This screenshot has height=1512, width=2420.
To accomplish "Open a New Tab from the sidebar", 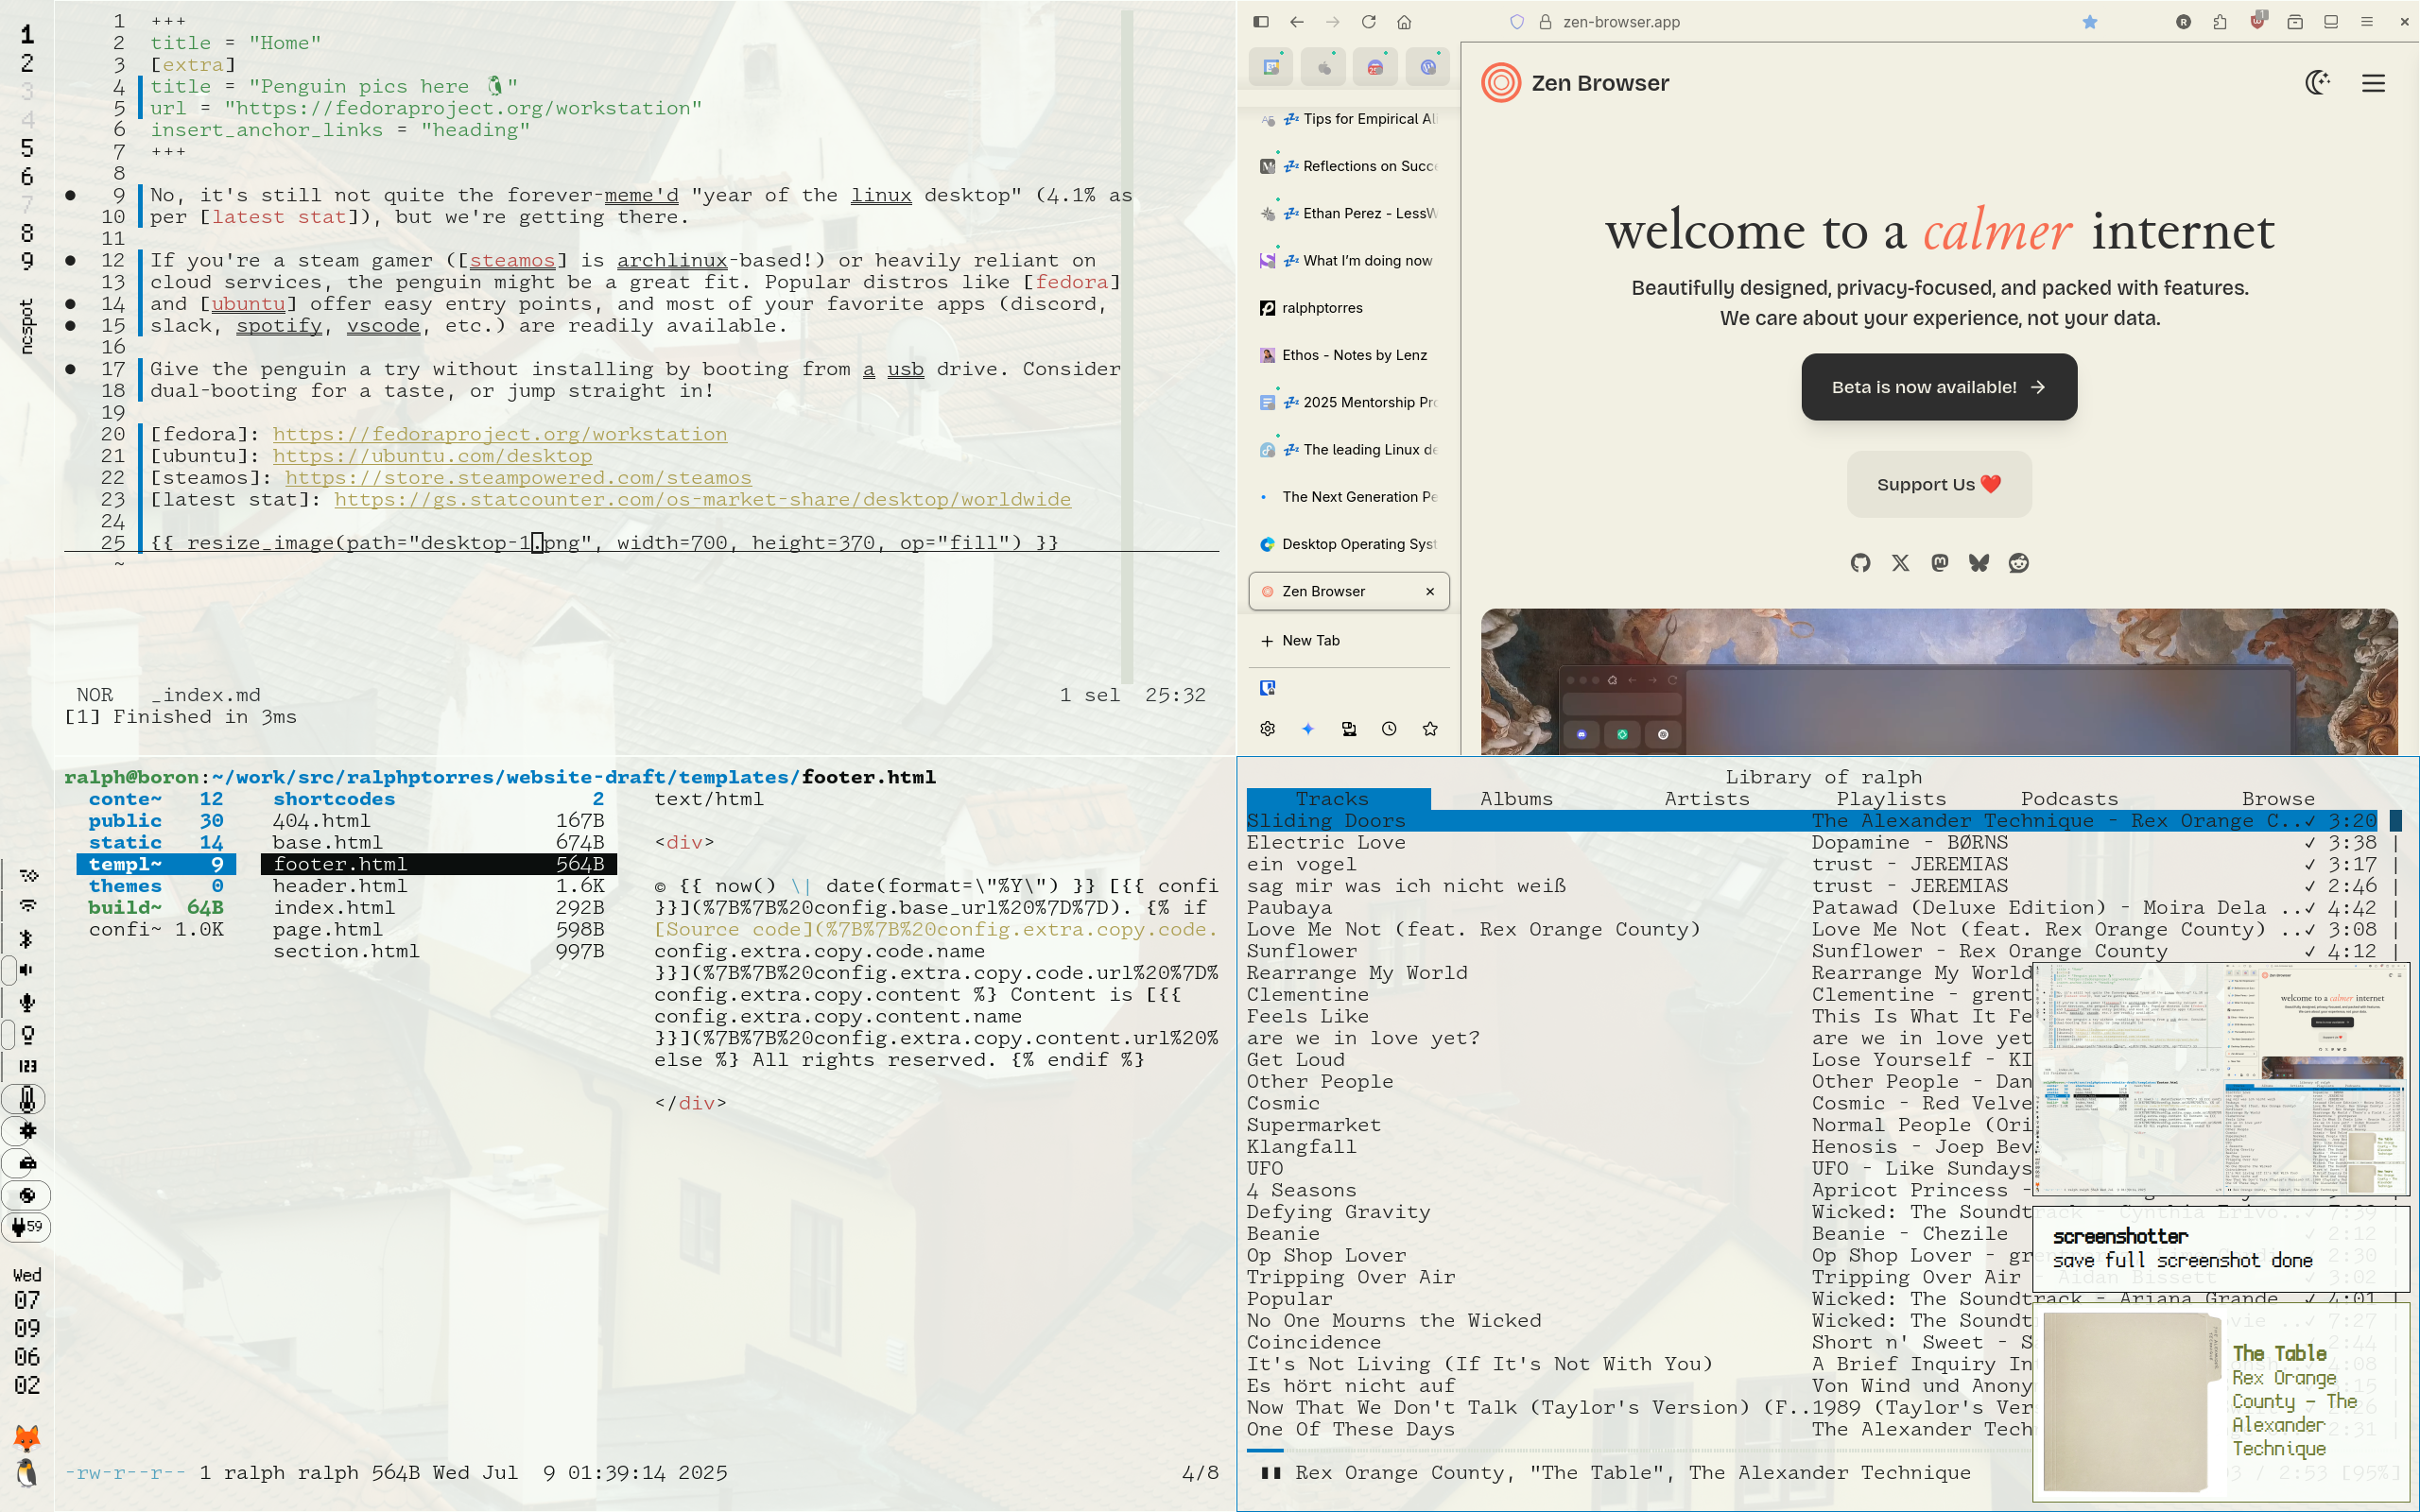I will tap(1349, 640).
